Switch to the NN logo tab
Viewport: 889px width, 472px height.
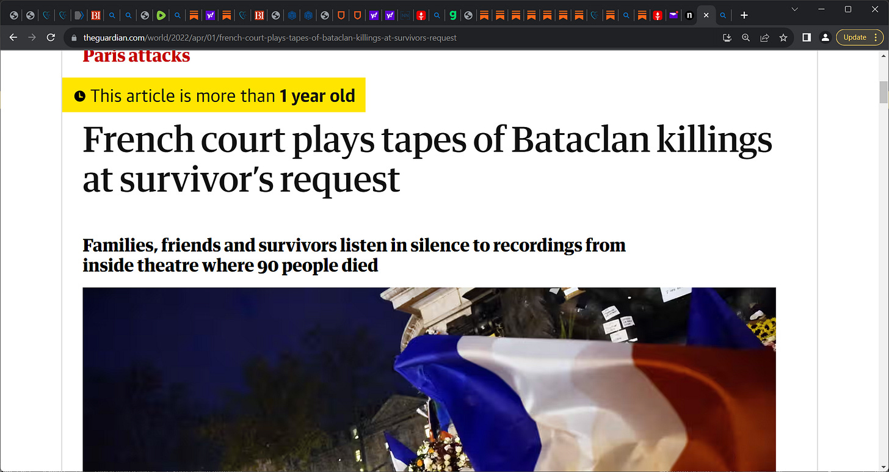coord(404,15)
